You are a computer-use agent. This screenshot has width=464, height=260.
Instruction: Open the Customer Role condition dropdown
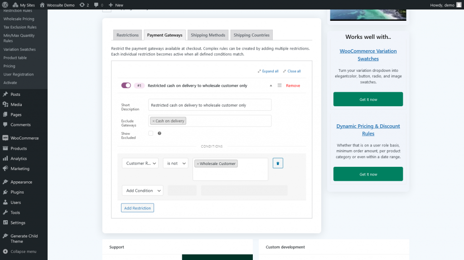140,163
